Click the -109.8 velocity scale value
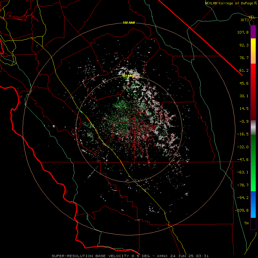This screenshot has width=258, height=258. click(x=242, y=210)
